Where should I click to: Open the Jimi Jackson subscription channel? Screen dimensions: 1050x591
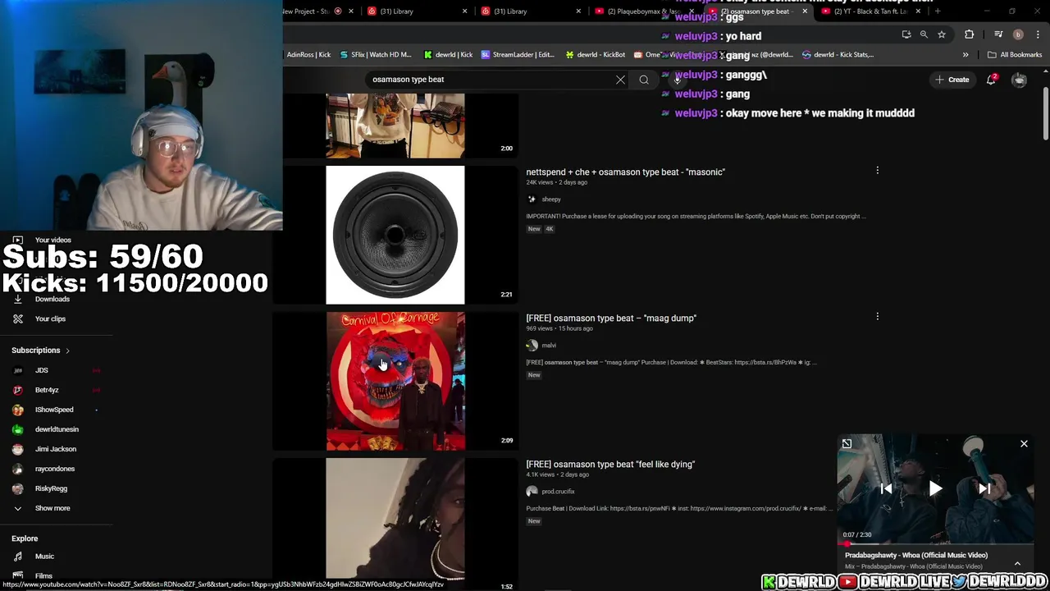click(56, 449)
